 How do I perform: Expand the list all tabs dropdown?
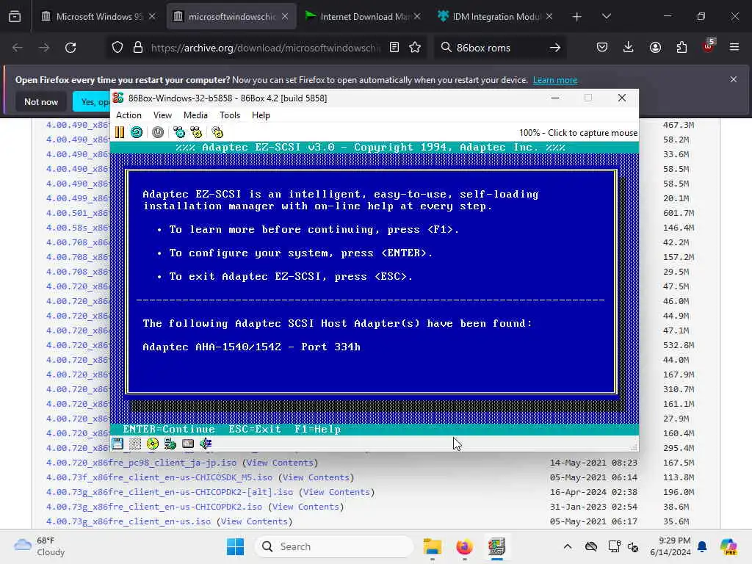606,16
